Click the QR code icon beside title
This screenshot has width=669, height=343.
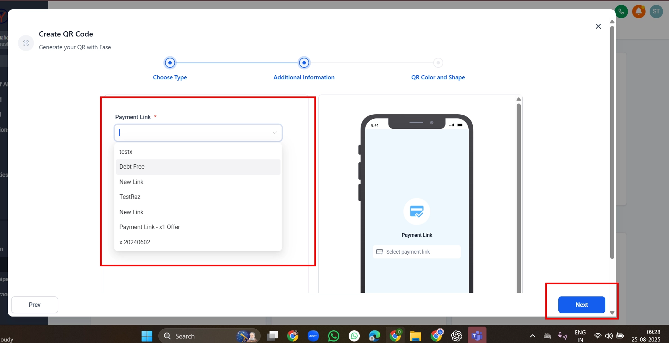(26, 43)
